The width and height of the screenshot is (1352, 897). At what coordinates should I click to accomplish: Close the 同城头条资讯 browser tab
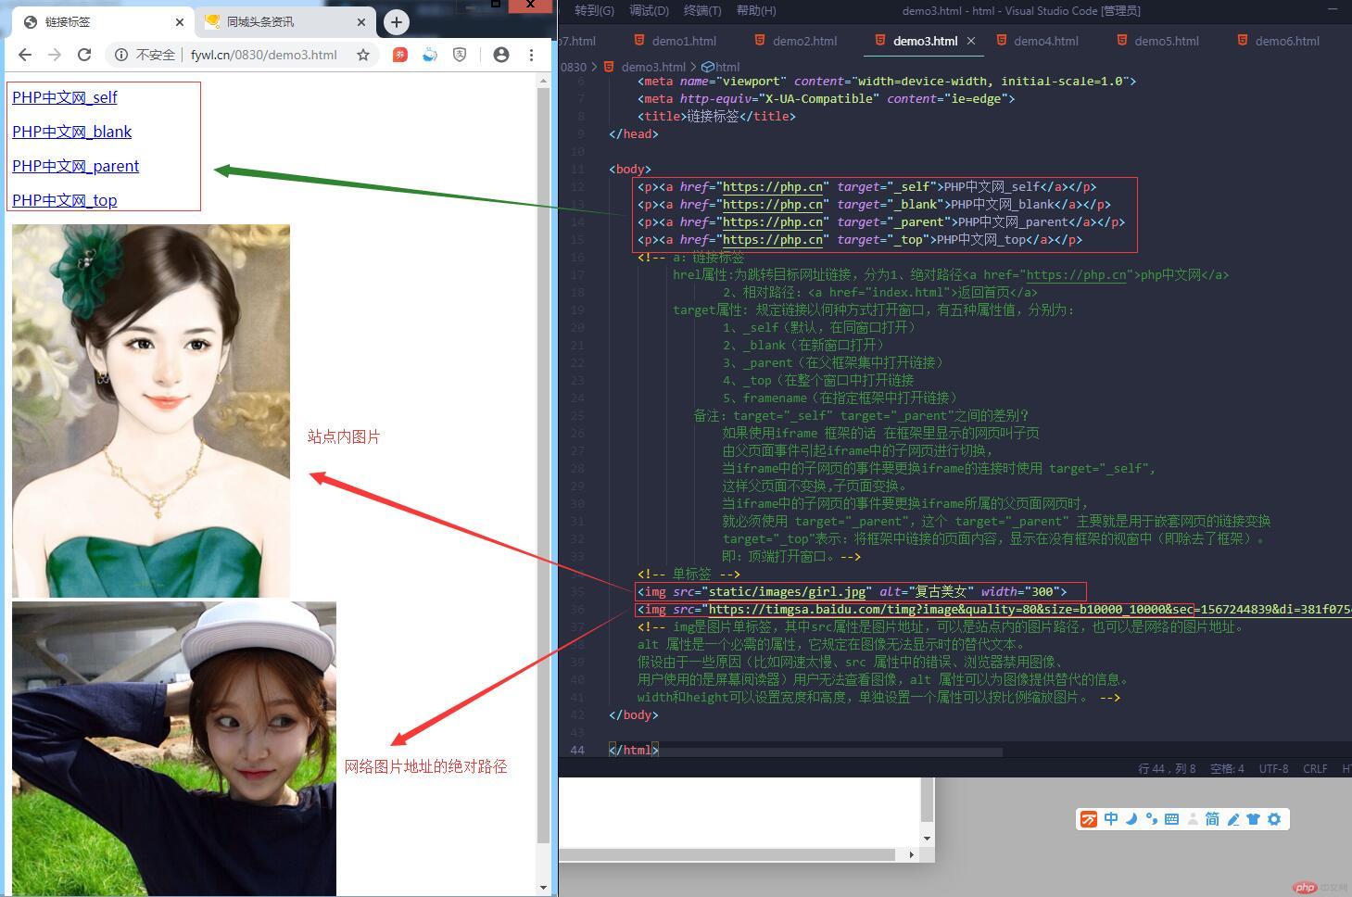click(x=361, y=21)
